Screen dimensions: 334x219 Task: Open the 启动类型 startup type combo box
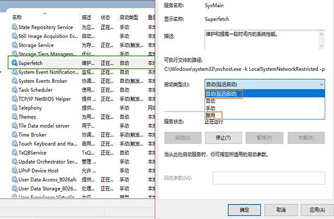click(x=265, y=84)
